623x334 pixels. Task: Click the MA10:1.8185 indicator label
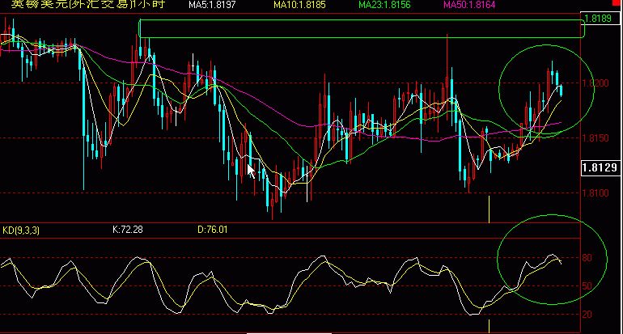coord(299,5)
